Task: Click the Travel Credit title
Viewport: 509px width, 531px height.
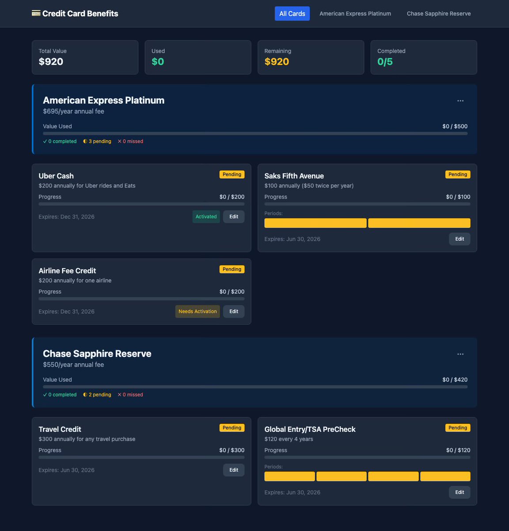Action: pos(60,429)
